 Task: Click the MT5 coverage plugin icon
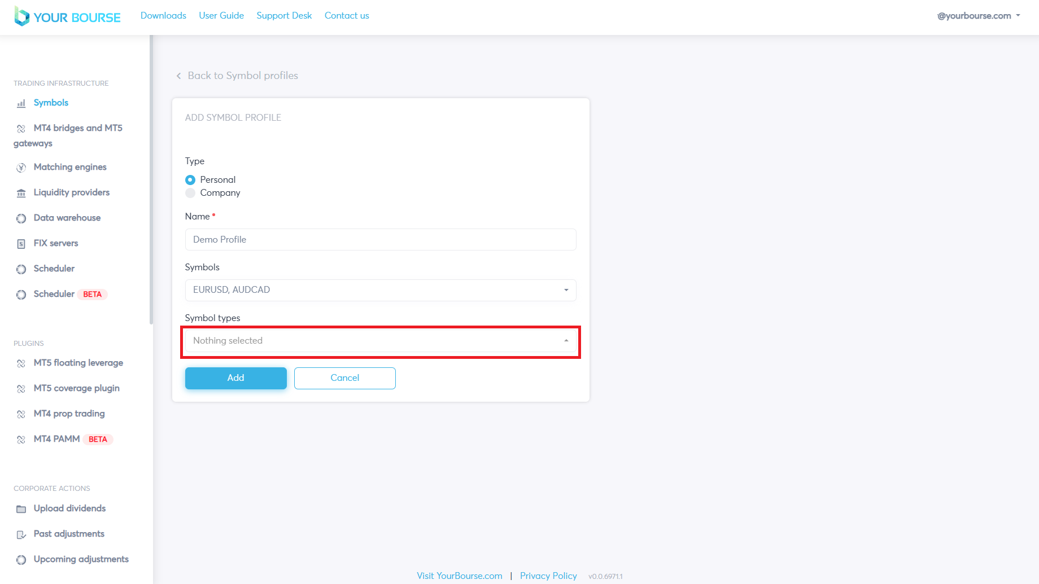(21, 389)
